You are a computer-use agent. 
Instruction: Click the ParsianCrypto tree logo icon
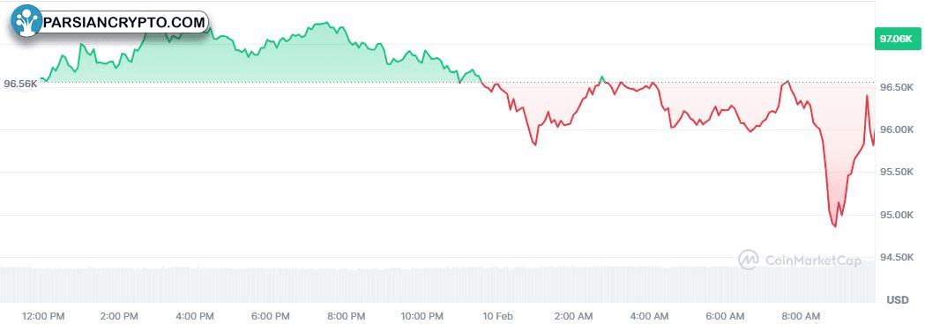point(26,20)
